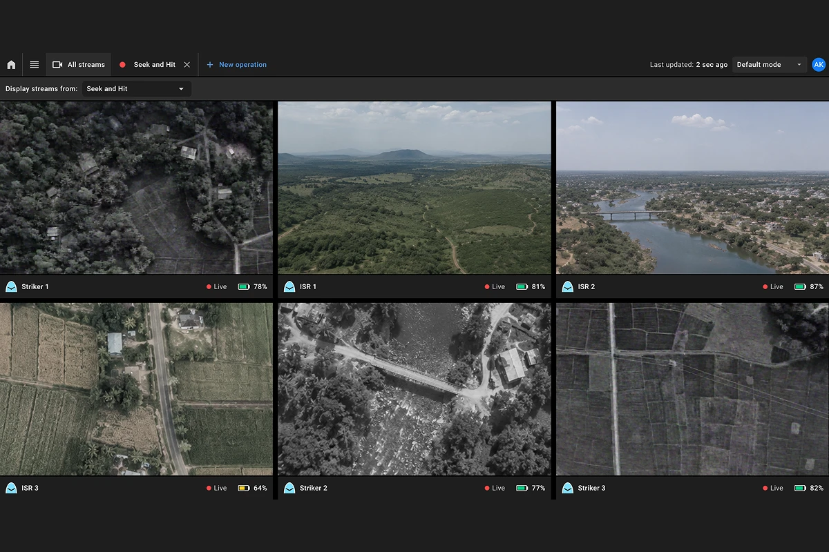Open the Display streams from dropdown

click(x=137, y=88)
